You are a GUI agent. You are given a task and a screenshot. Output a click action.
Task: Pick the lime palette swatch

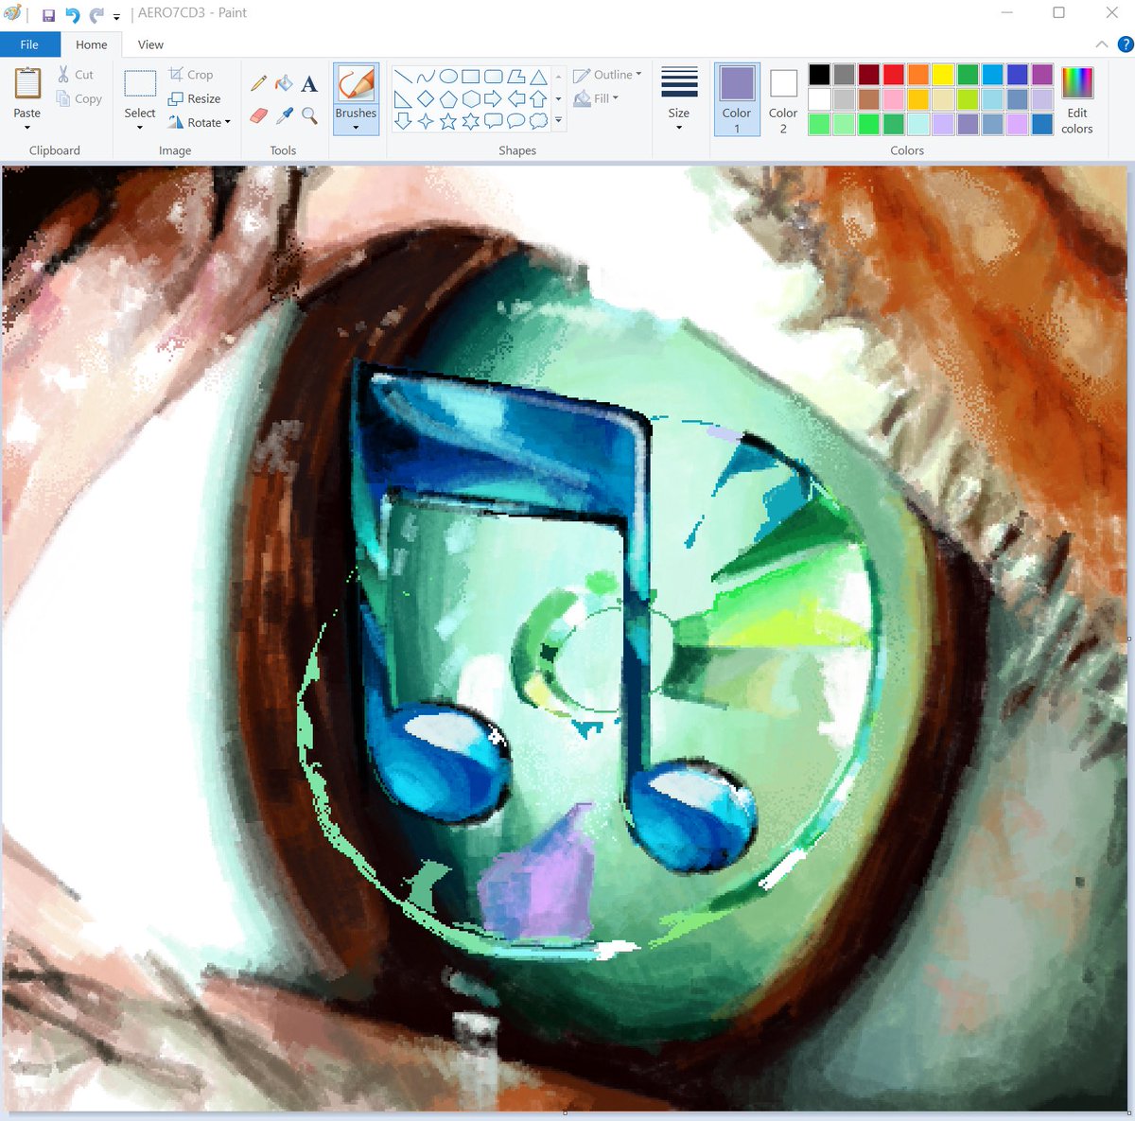(968, 99)
